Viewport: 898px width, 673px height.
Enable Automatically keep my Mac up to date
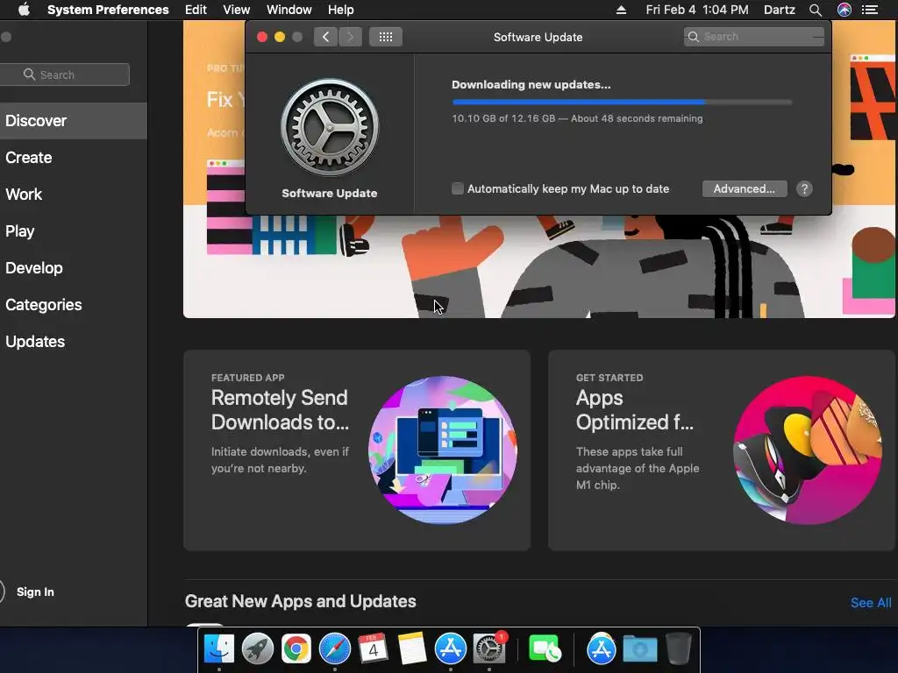[457, 189]
